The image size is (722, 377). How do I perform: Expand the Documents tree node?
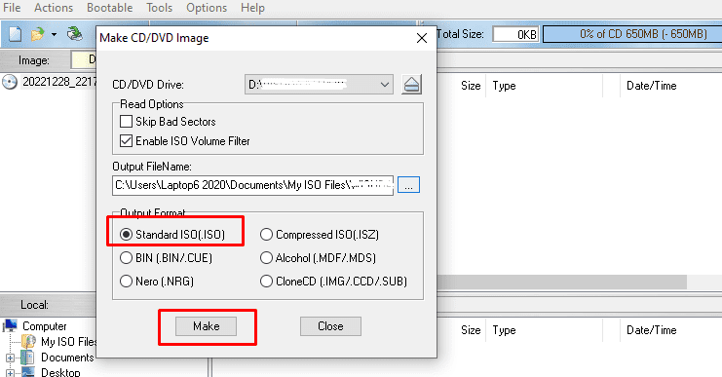10,358
